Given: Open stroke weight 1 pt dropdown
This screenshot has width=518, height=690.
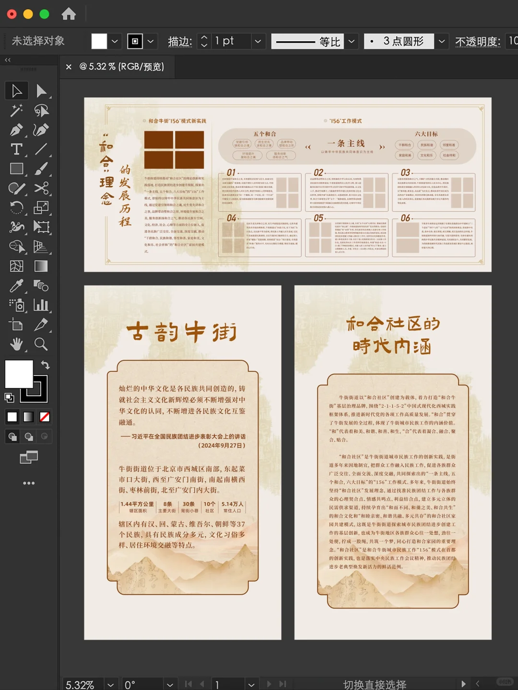Looking at the screenshot, I should [x=258, y=41].
